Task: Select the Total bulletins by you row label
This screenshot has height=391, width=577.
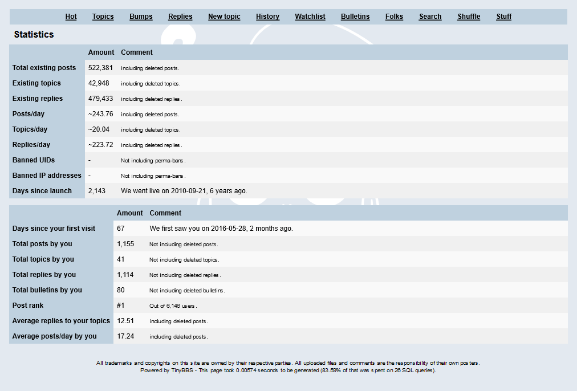Action: tap(47, 290)
